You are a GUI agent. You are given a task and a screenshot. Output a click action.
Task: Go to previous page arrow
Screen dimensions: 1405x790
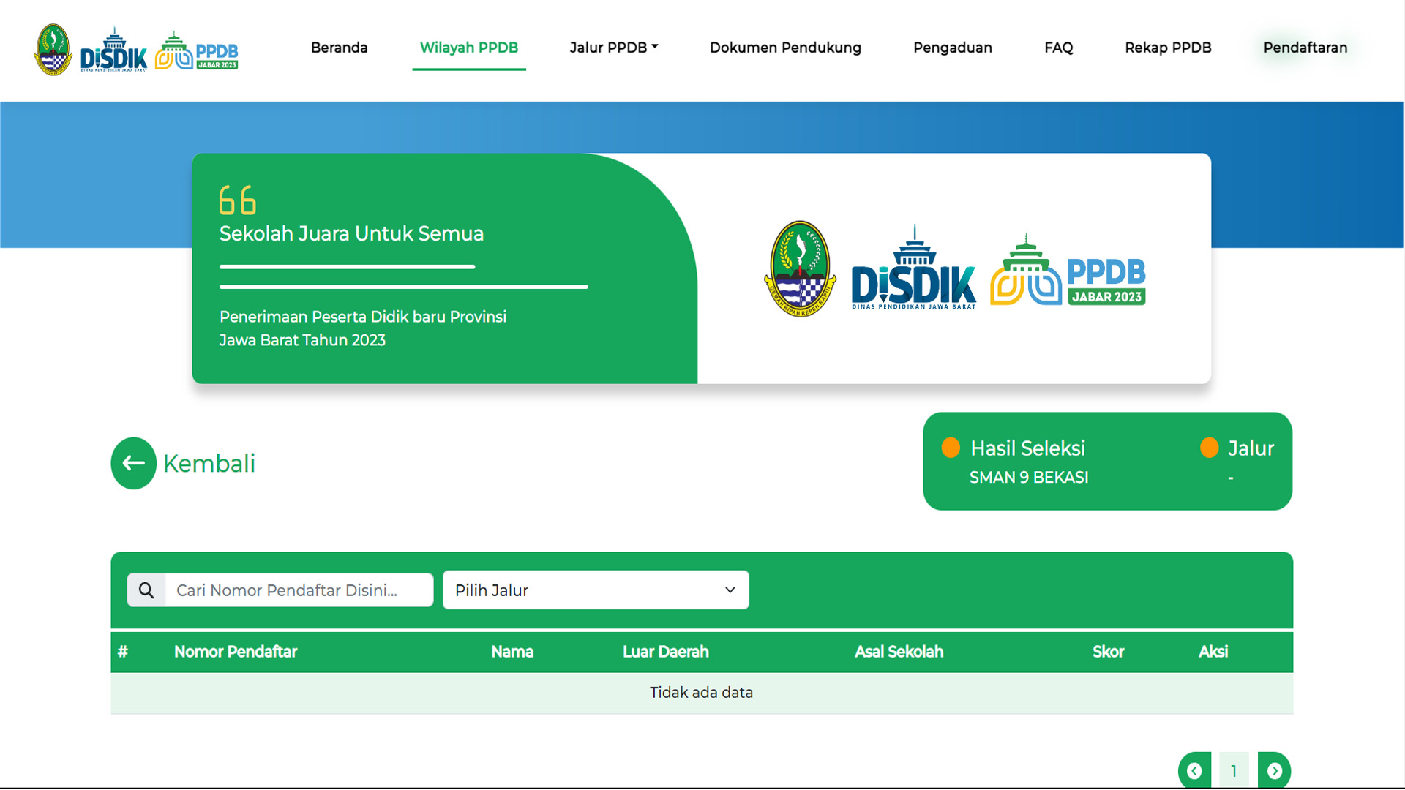click(1194, 770)
